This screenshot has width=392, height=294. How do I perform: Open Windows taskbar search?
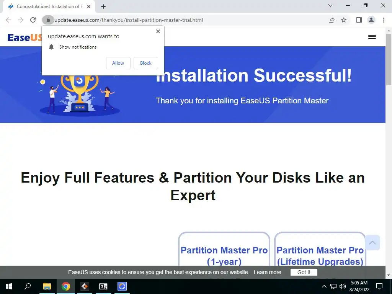(x=28, y=286)
